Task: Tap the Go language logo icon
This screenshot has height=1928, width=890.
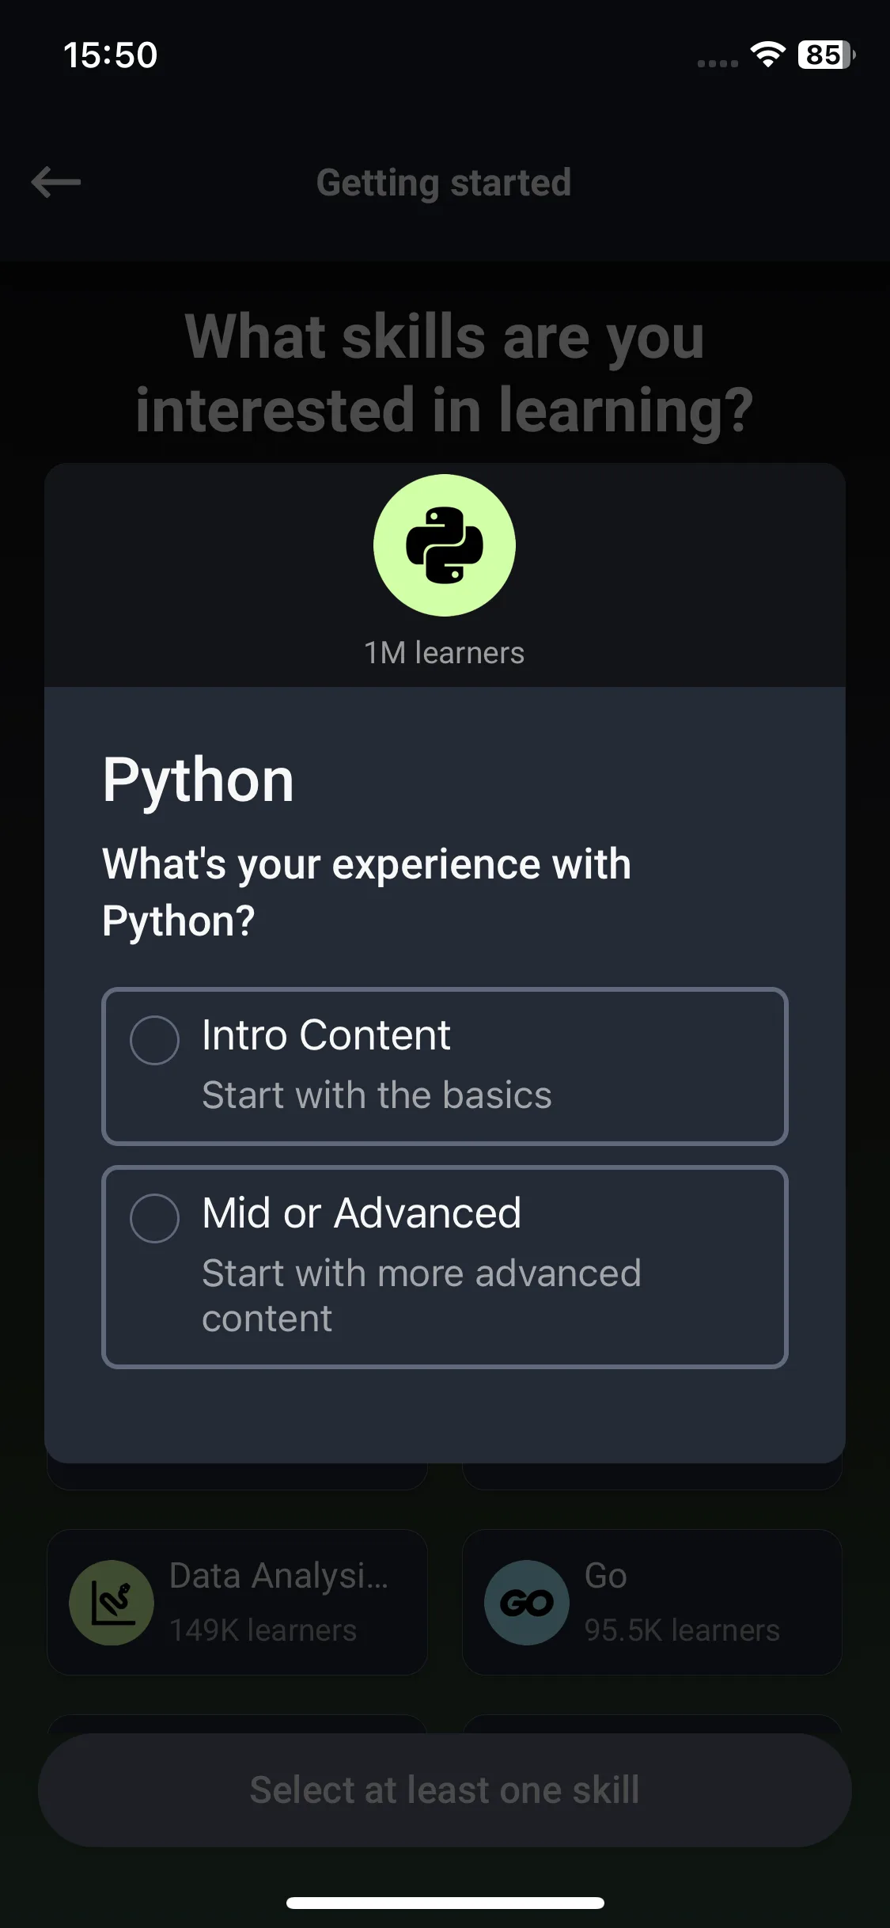Action: 527,1603
